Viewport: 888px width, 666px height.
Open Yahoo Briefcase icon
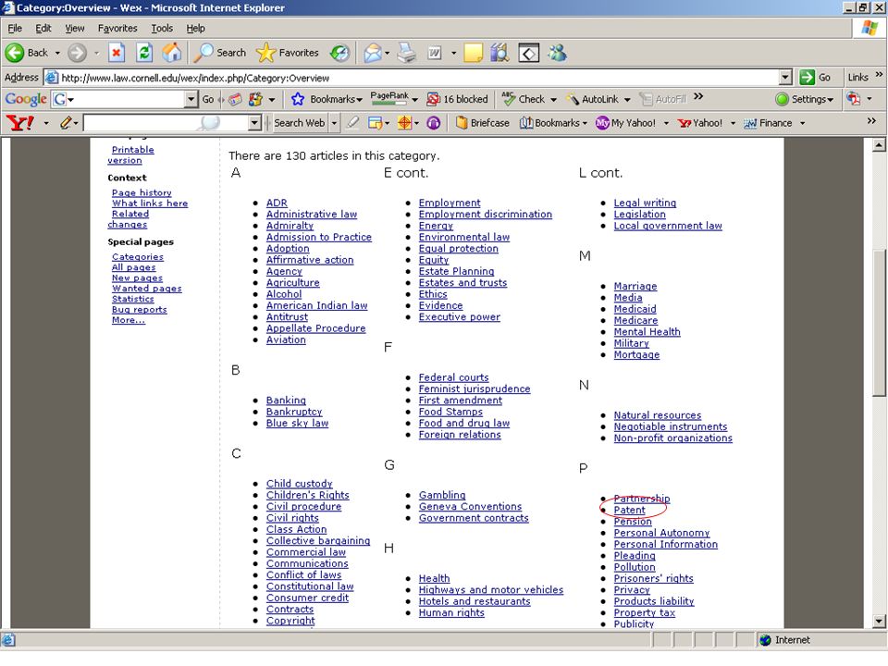(x=462, y=122)
